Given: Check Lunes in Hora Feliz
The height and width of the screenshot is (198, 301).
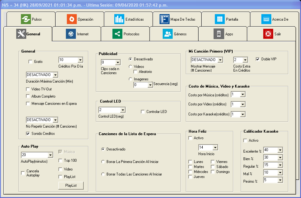Looking at the screenshot, I should (190, 162).
